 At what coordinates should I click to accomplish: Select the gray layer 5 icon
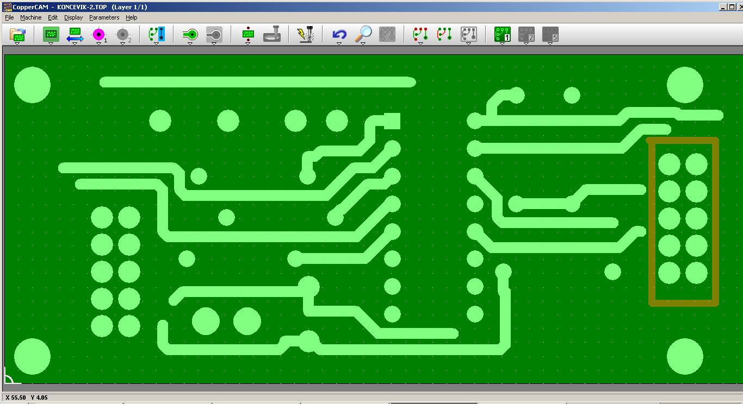(550, 35)
